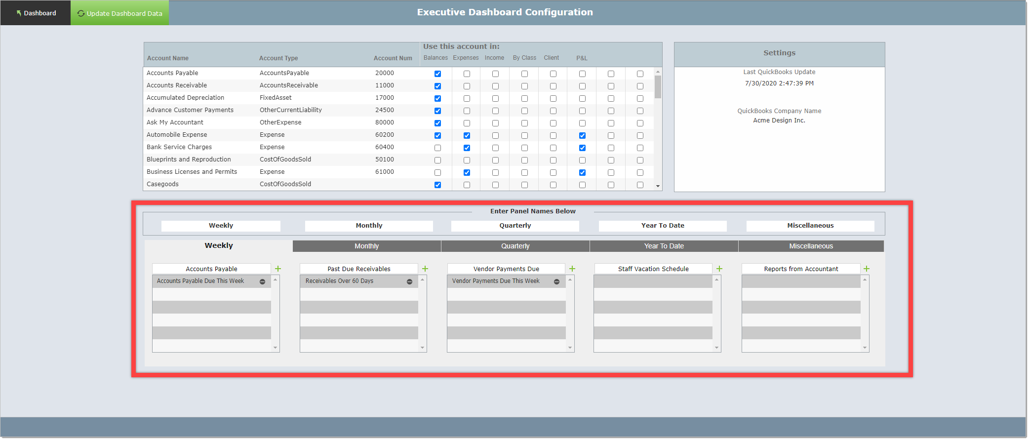Edit the Year To Date panel name field
1029x440 pixels.
coord(663,226)
